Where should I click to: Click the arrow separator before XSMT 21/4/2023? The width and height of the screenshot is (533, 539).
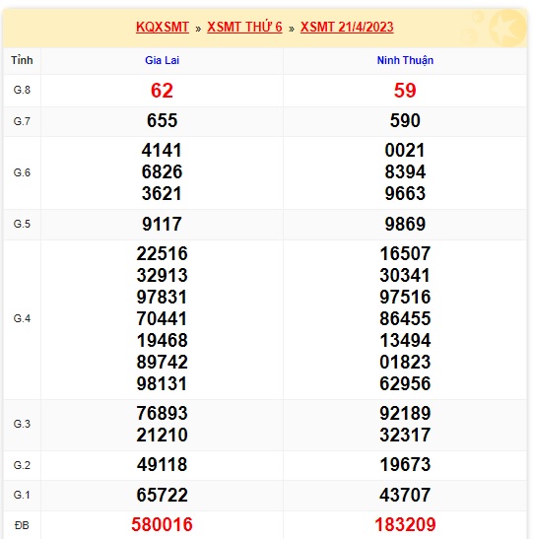point(292,29)
